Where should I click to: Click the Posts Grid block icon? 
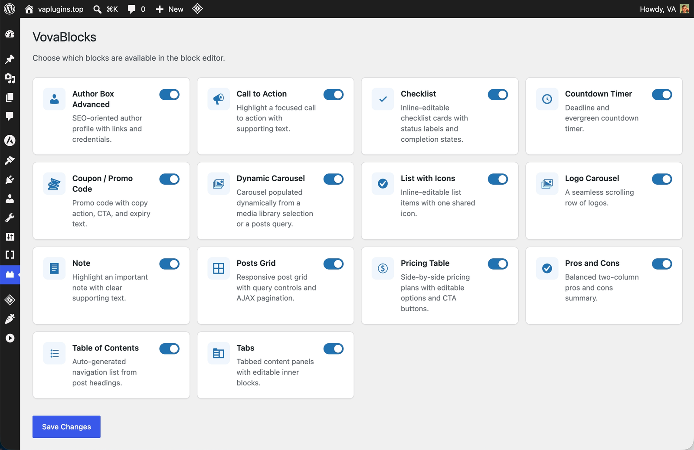click(219, 268)
